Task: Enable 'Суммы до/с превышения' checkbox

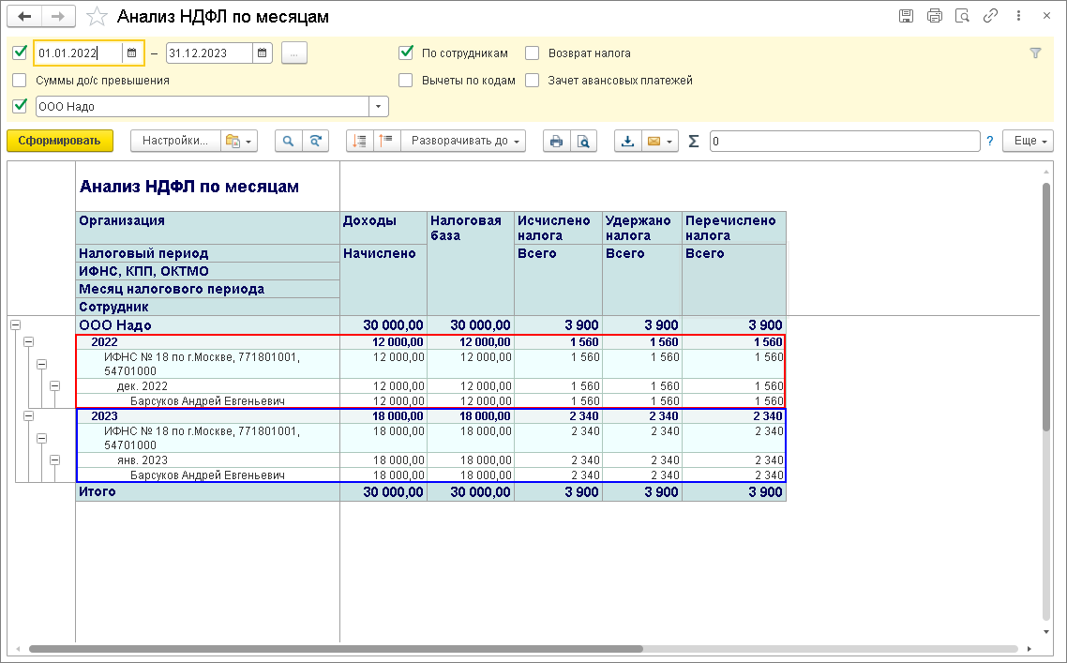Action: [x=20, y=81]
